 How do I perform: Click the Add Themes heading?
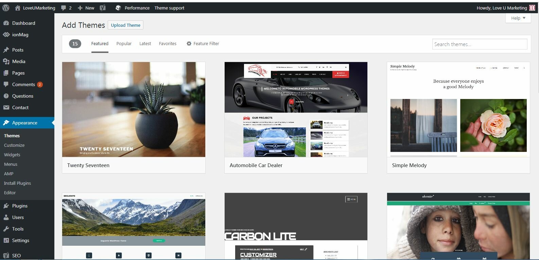point(84,25)
